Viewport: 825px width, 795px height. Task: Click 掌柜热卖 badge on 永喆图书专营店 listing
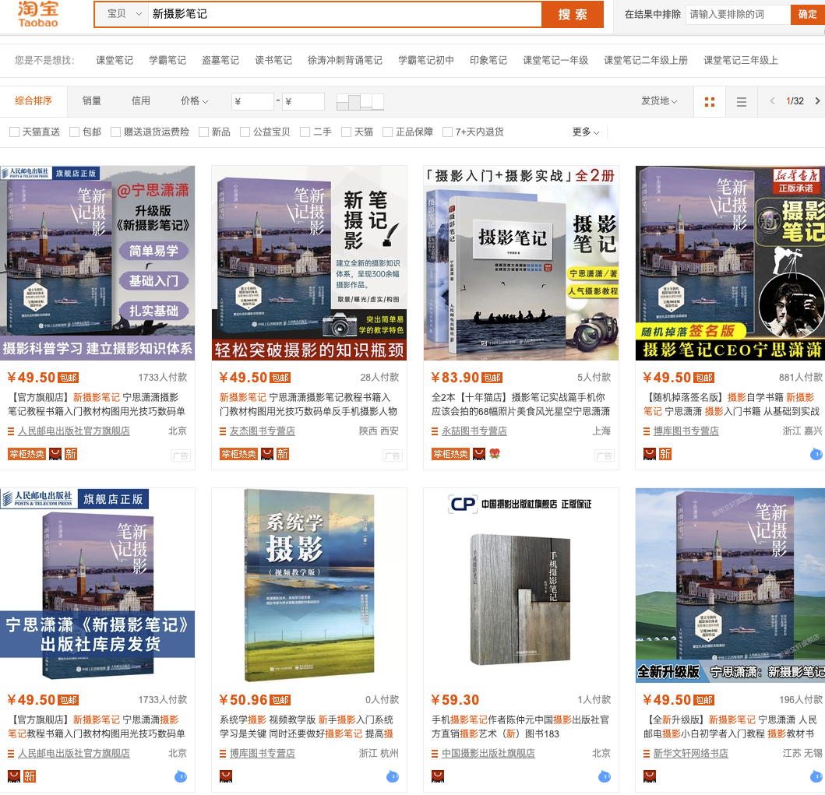tap(450, 454)
